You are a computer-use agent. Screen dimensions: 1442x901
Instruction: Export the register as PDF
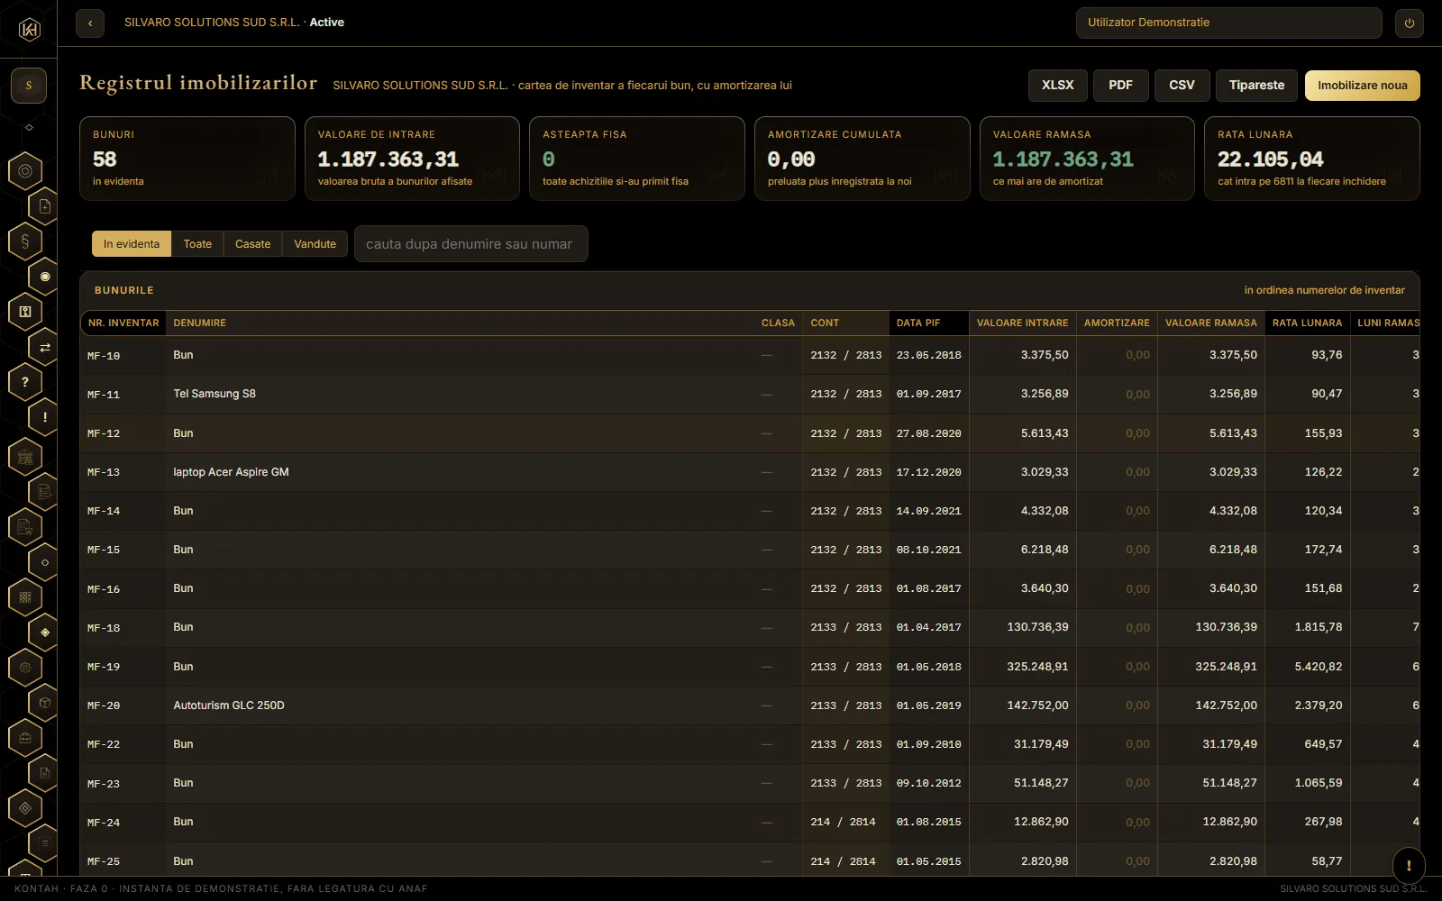(x=1121, y=86)
